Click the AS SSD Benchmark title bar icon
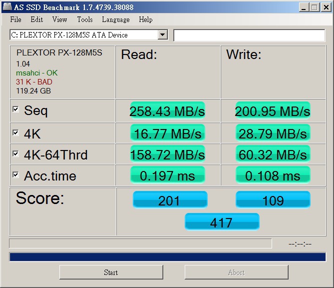The height and width of the screenshot is (288, 334). point(7,7)
